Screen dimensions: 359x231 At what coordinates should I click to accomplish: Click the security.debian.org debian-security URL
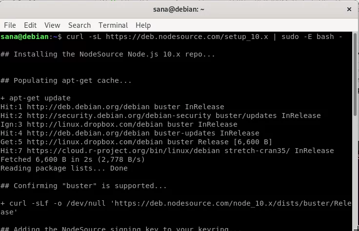point(119,115)
